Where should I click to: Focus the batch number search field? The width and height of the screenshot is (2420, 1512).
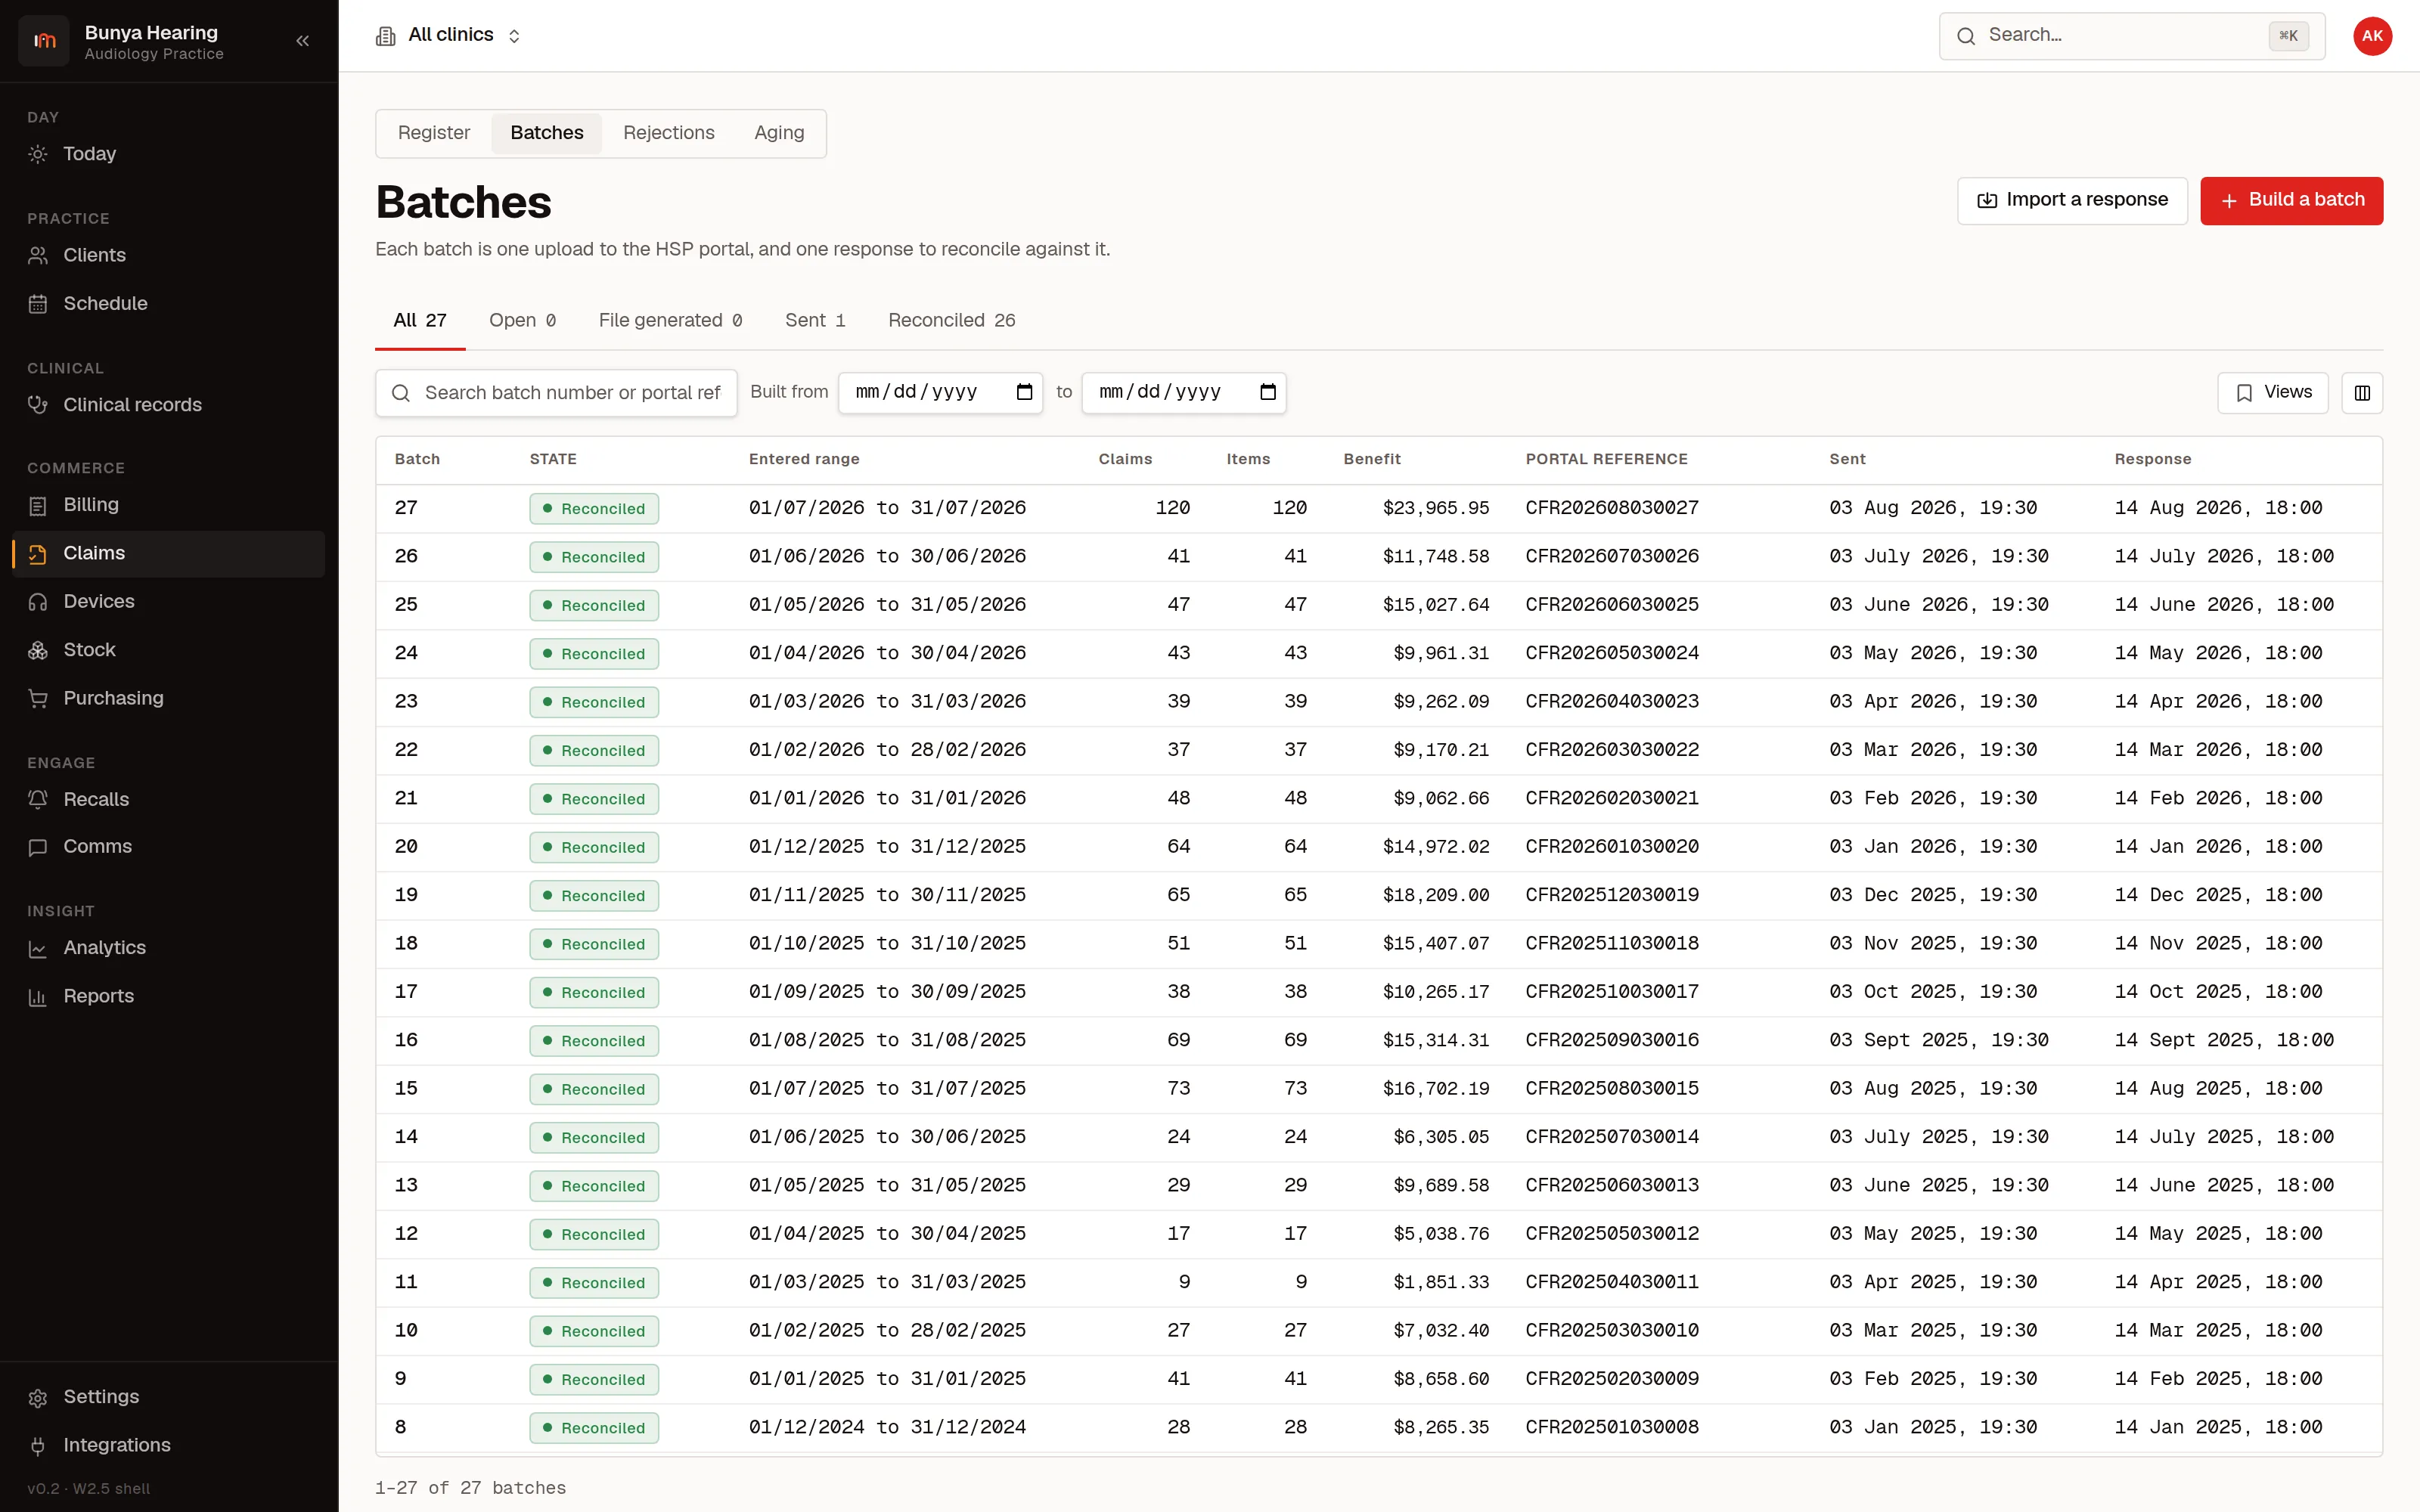click(x=556, y=393)
